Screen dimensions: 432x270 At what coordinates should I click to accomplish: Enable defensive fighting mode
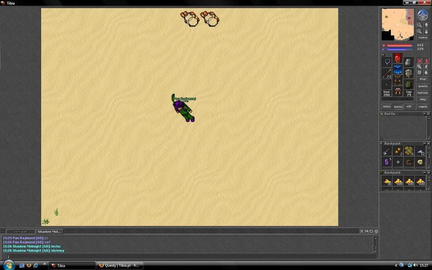click(x=419, y=73)
